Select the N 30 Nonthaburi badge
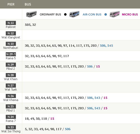140x134 pixels. (x=11, y=44)
